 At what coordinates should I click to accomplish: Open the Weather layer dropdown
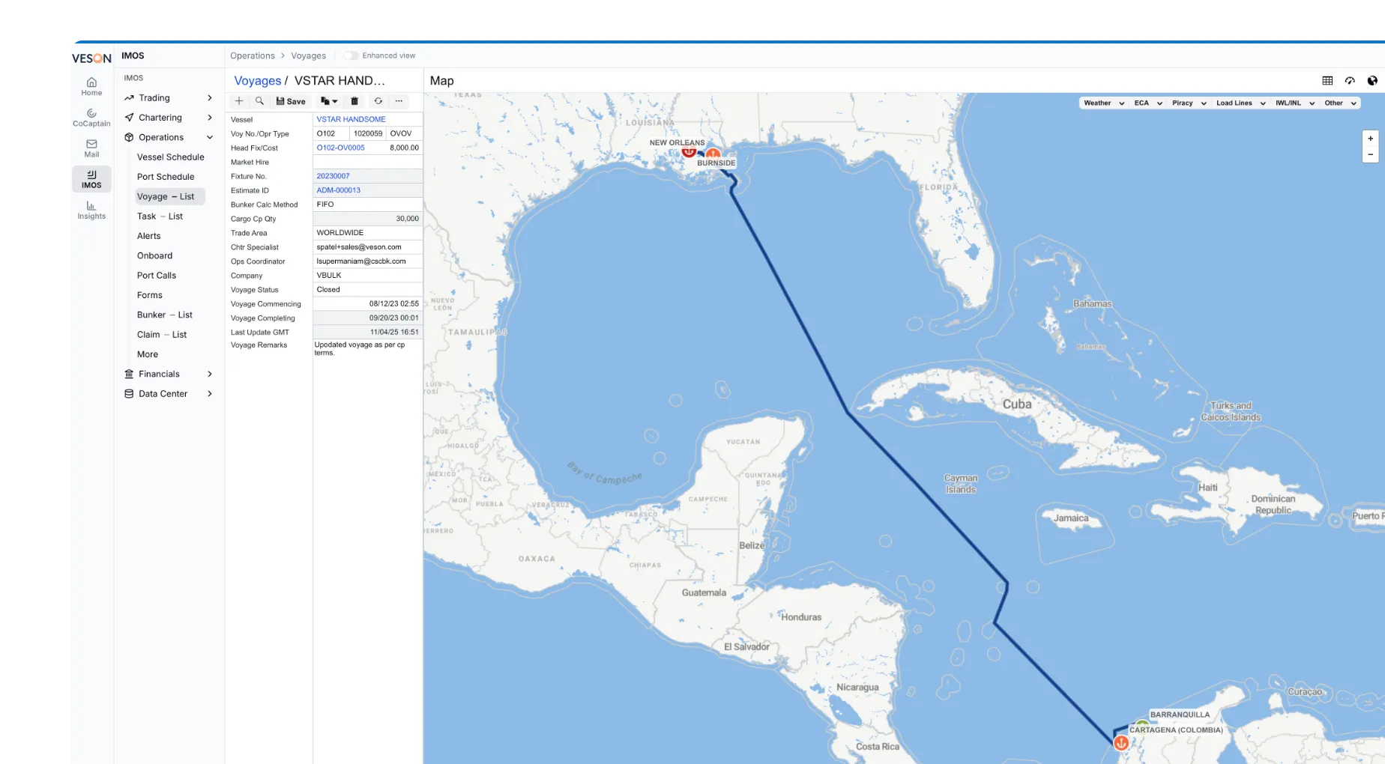tap(1104, 103)
